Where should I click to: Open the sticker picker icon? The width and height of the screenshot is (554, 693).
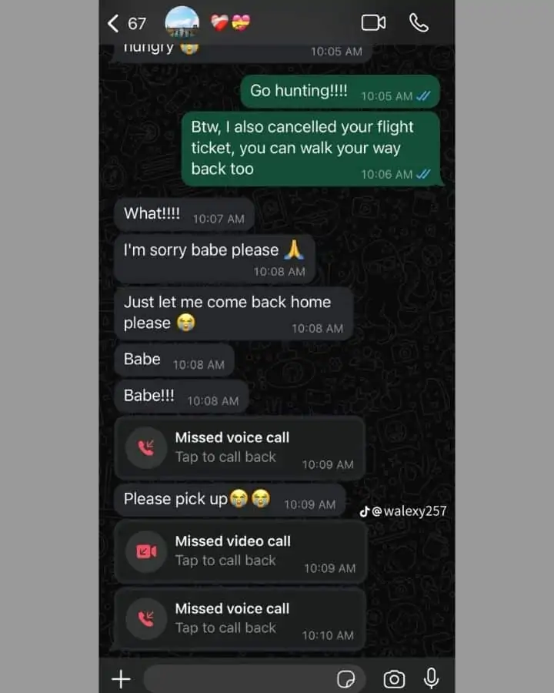(345, 679)
